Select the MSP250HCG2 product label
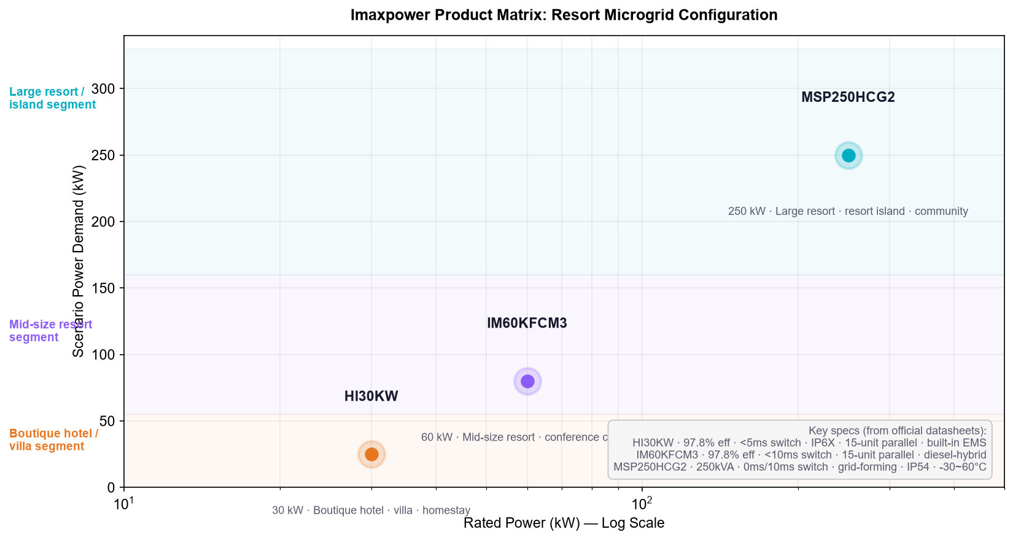1013x540 pixels. [x=848, y=98]
